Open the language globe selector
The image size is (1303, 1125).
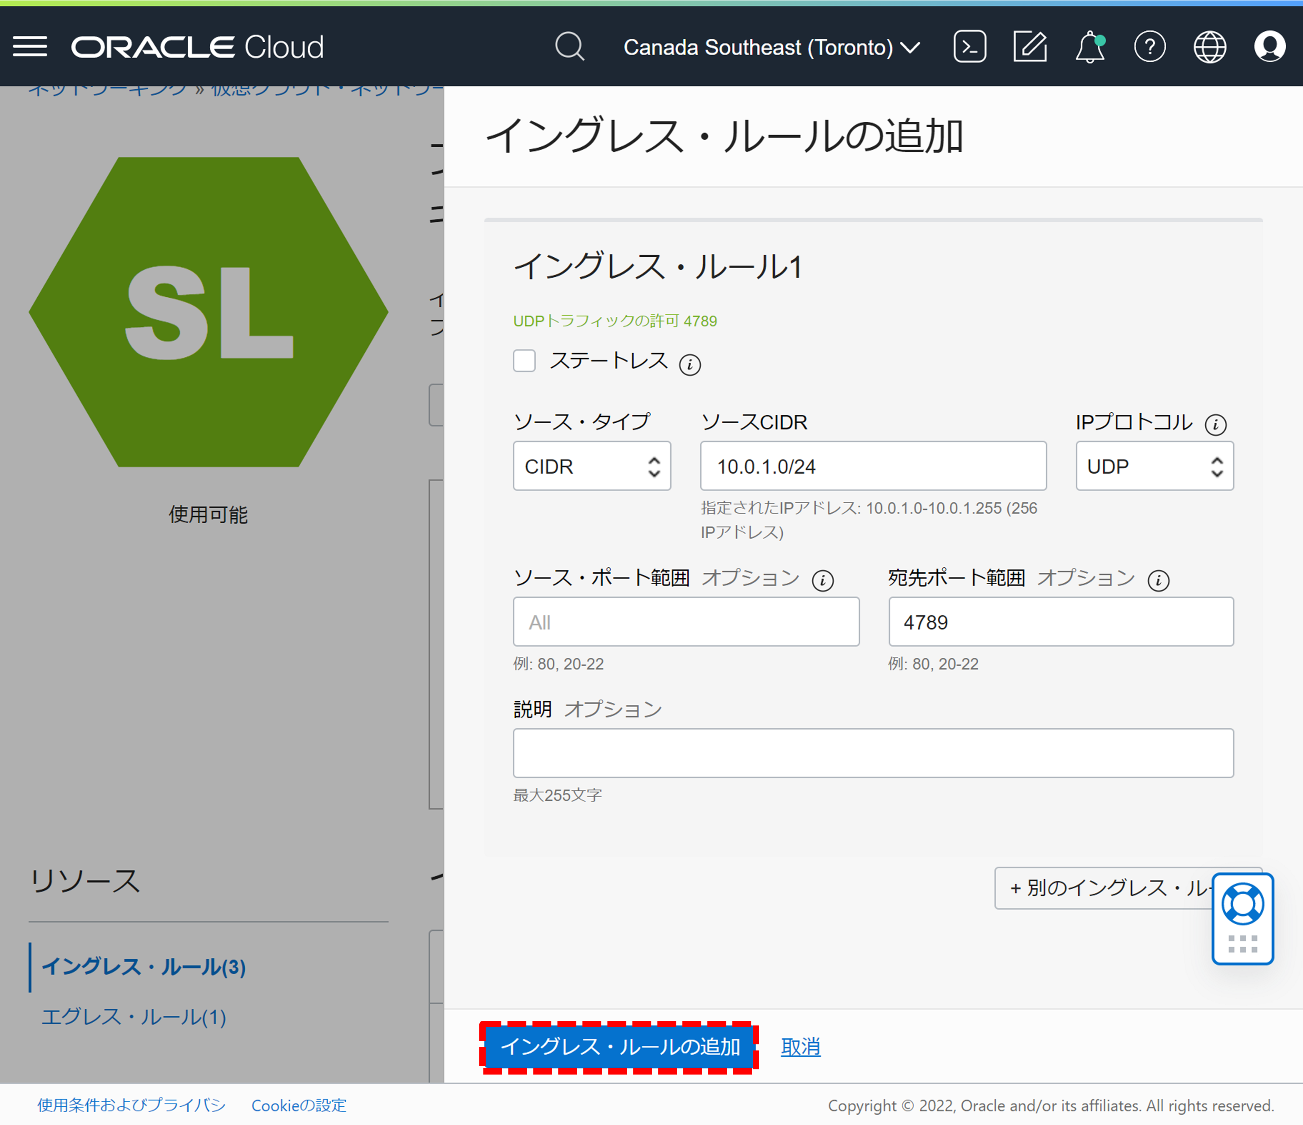click(1209, 46)
